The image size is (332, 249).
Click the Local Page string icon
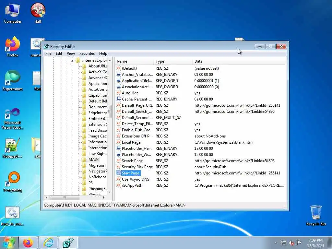point(119,142)
